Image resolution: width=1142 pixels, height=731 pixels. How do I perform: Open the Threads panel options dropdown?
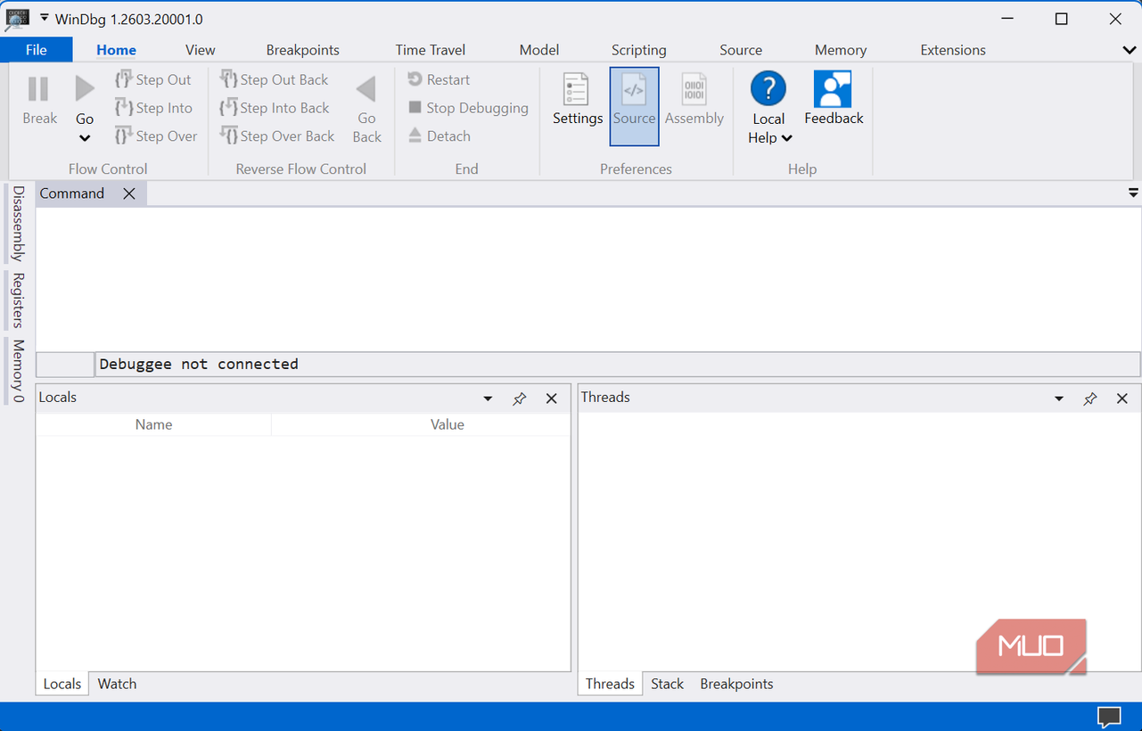1059,398
